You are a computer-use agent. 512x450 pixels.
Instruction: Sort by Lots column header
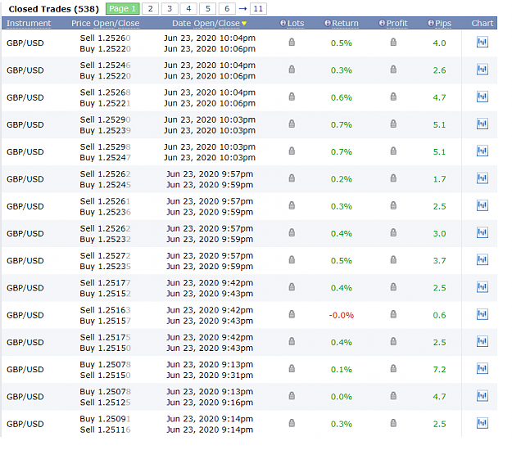[x=296, y=23]
